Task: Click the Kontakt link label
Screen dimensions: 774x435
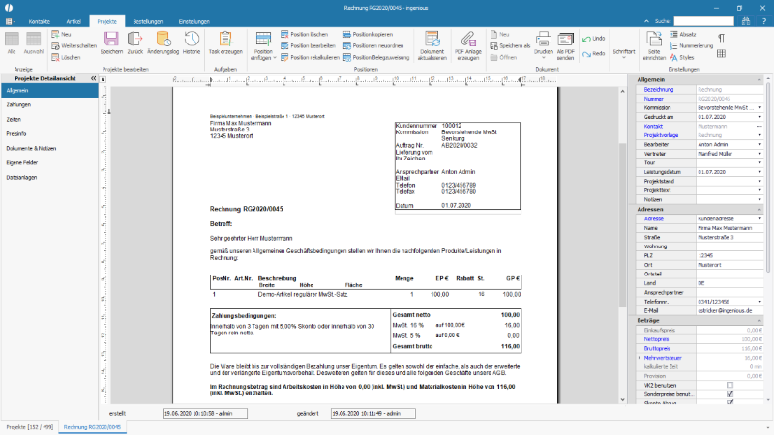Action: coord(653,127)
